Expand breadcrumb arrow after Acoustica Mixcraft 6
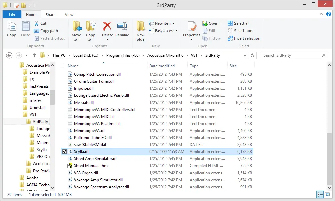 click(x=187, y=55)
